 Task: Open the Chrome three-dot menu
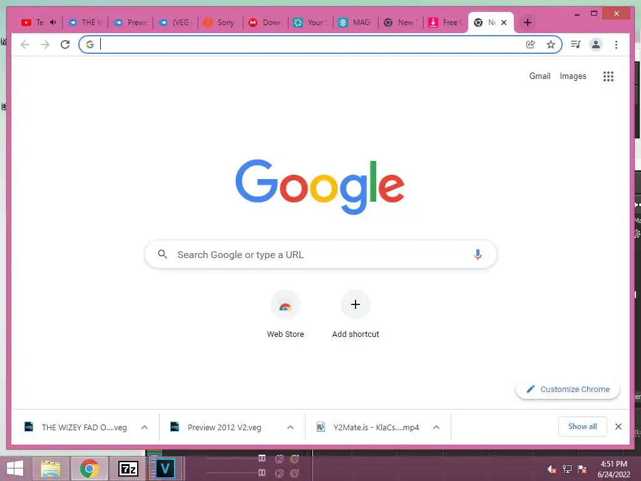tap(616, 44)
